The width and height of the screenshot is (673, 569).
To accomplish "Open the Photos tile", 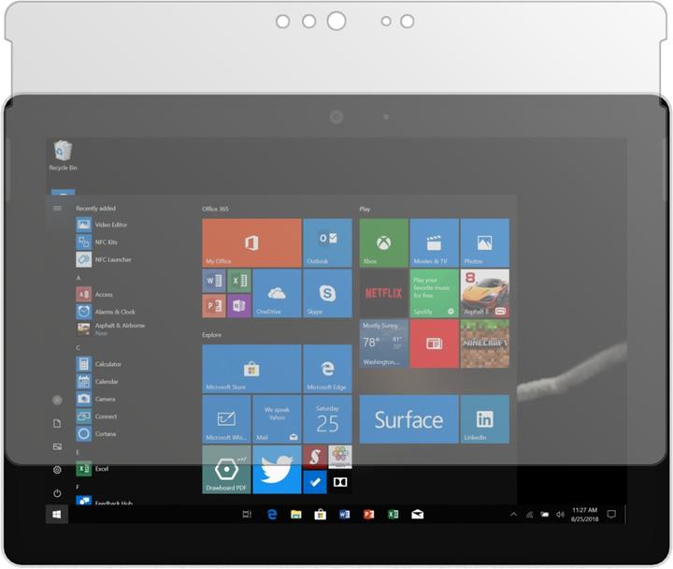I will tap(485, 242).
